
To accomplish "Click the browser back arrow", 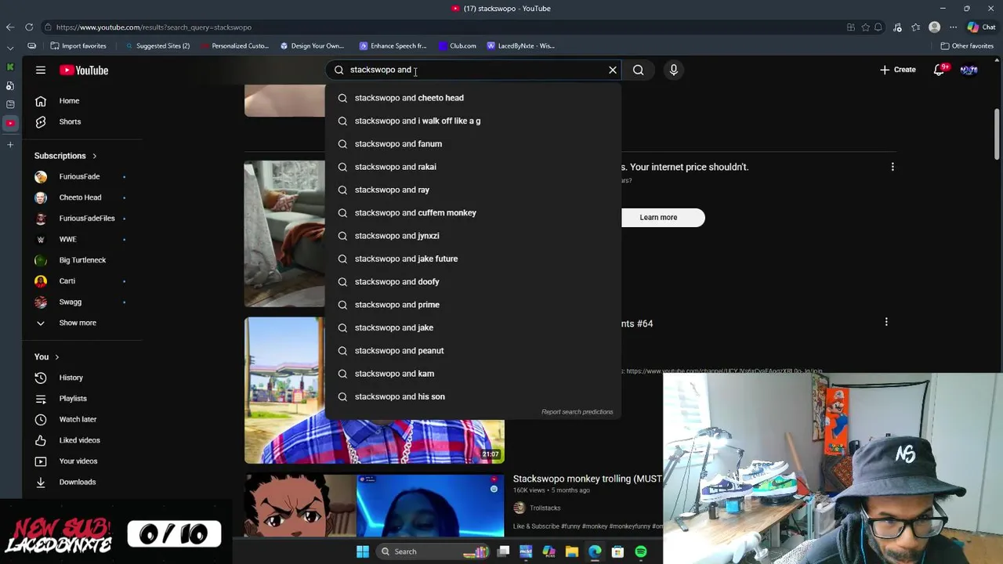I will 10,27.
